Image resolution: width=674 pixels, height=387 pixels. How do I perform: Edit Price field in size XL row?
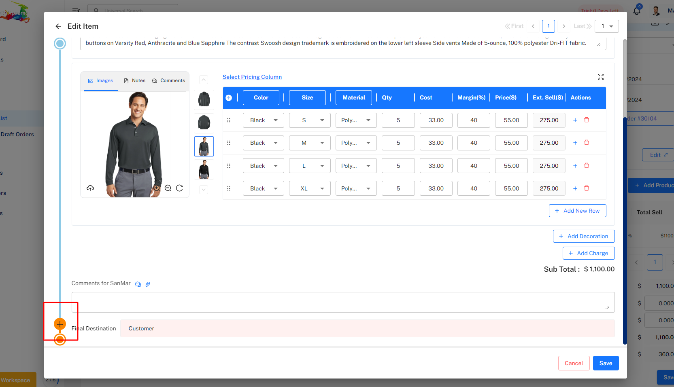coord(511,188)
